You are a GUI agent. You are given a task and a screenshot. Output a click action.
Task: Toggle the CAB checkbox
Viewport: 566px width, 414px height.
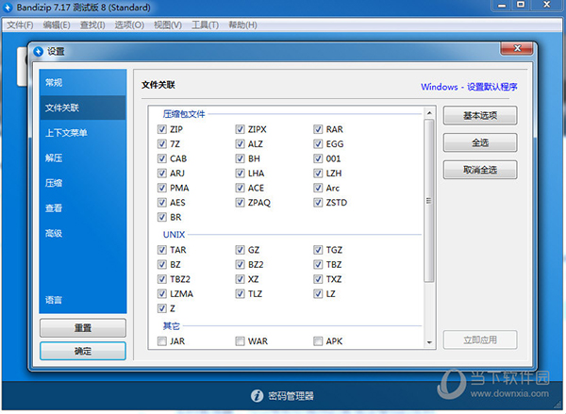coord(162,158)
